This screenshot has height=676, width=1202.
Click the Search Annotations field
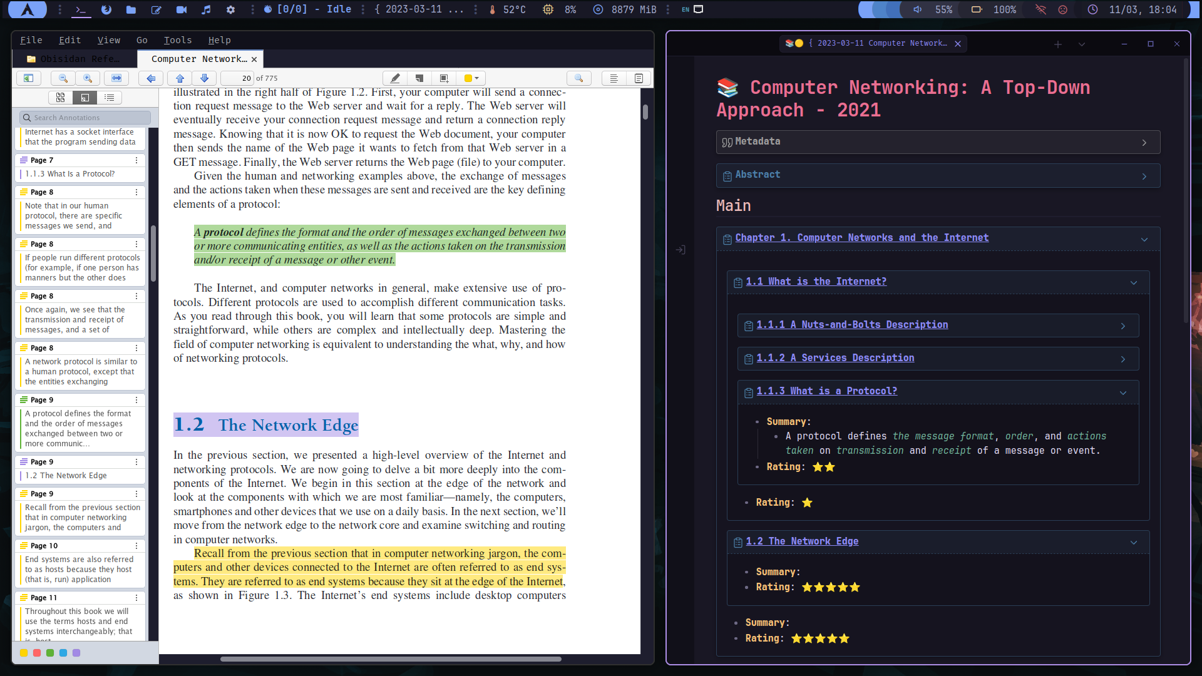click(x=88, y=118)
